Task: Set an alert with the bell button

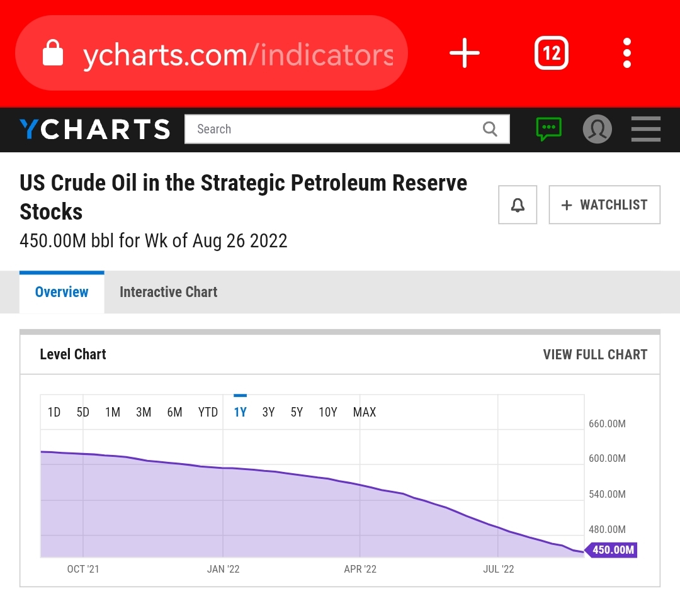Action: click(518, 205)
